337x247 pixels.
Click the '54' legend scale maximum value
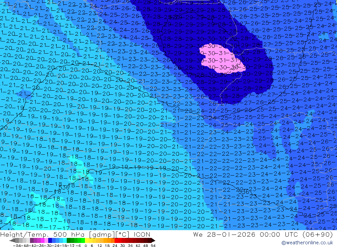coord(153,246)
